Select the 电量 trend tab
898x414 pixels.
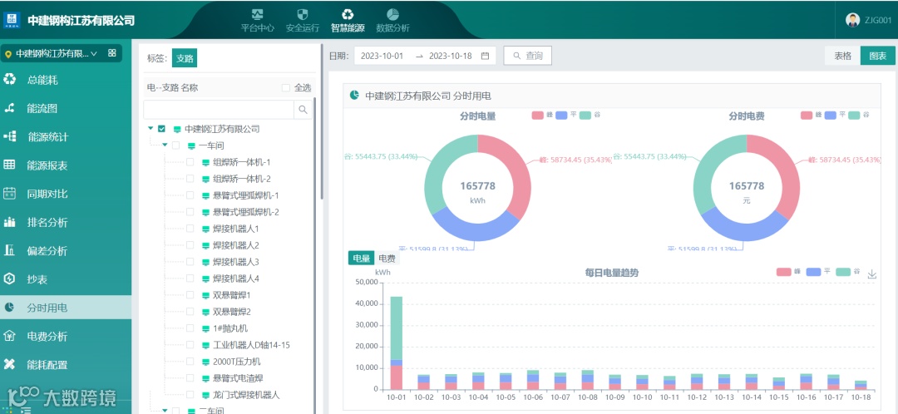[361, 259]
